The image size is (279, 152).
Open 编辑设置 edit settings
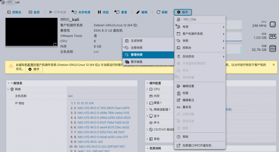click(200, 86)
